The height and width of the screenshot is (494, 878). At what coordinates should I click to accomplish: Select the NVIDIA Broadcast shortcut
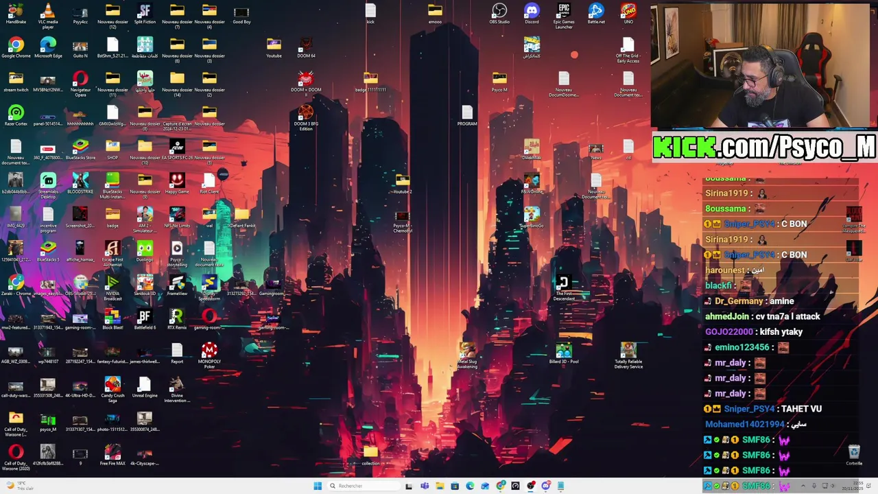112,288
